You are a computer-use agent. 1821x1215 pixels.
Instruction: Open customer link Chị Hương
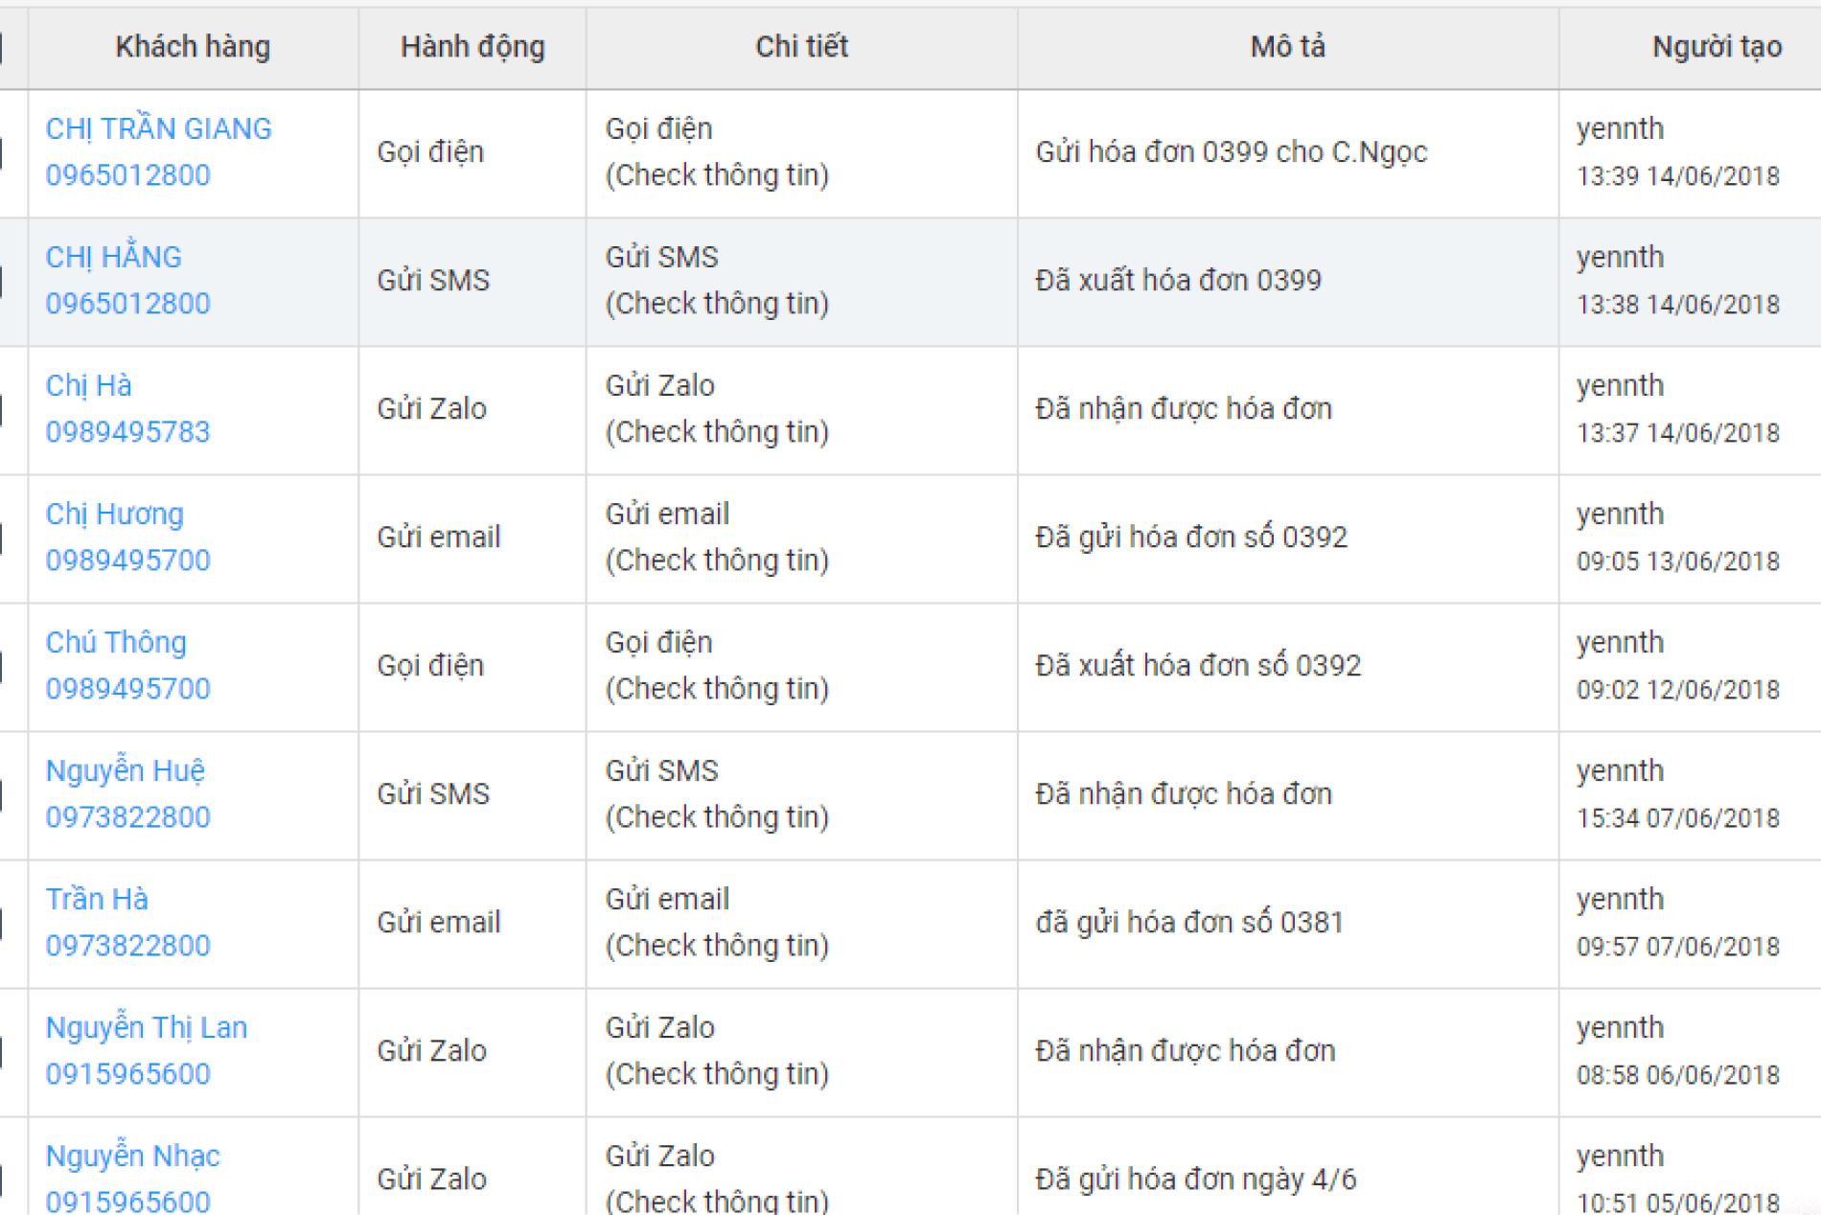pyautogui.click(x=114, y=514)
